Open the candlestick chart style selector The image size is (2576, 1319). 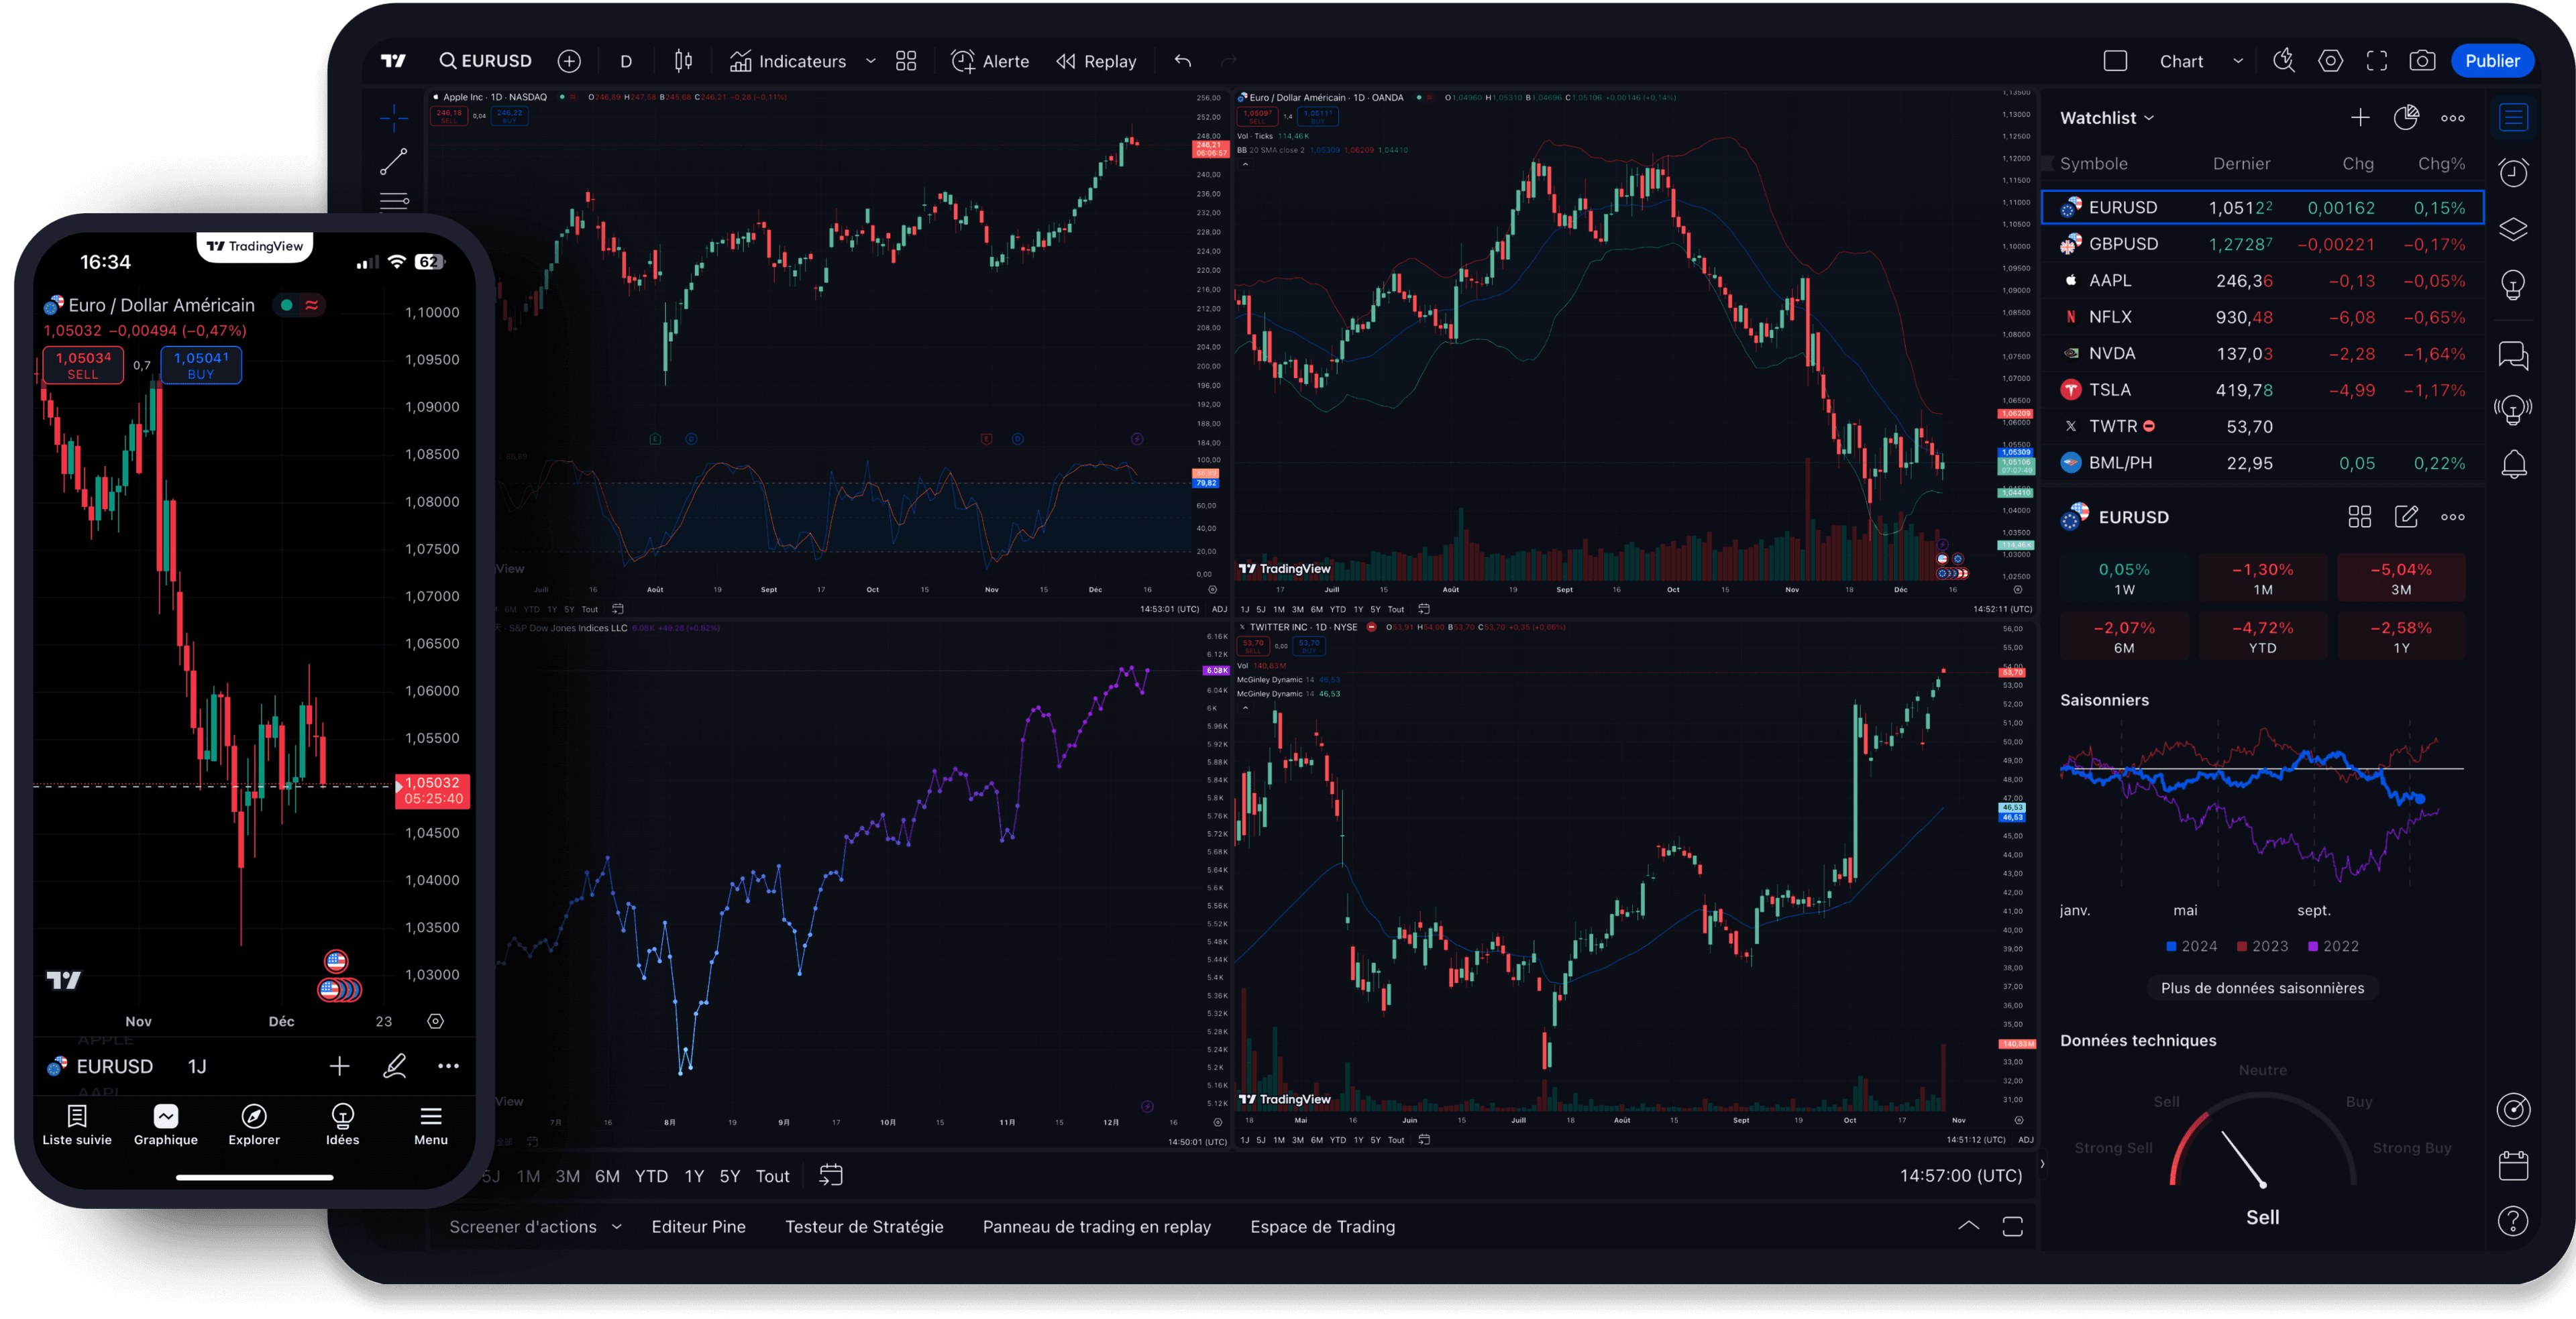[x=683, y=61]
